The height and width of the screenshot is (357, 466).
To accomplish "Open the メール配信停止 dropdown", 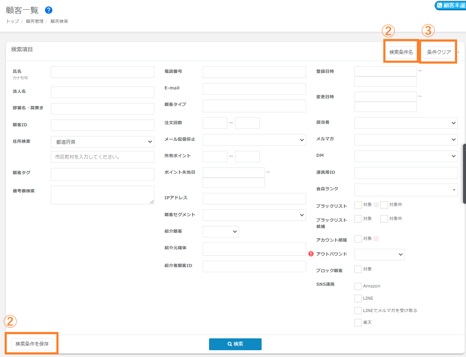I will pos(254,140).
